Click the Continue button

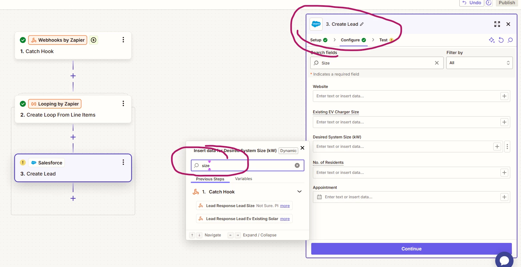pyautogui.click(x=411, y=249)
